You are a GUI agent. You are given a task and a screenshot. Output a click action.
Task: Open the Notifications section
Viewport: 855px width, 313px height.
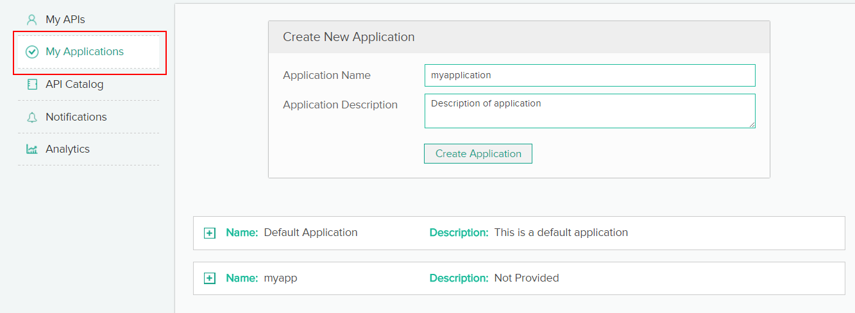tap(76, 117)
